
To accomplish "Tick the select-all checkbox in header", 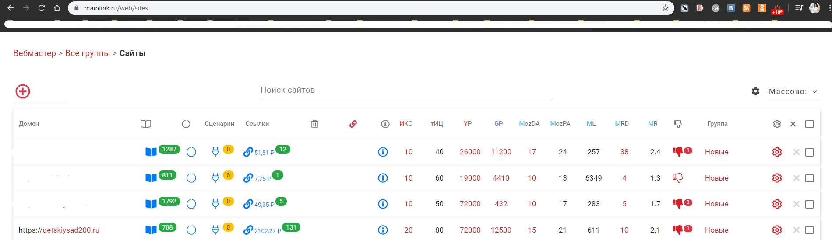I will [809, 124].
